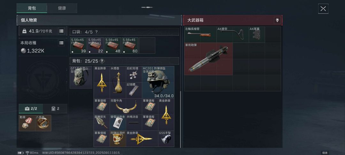Image resolution: width=345 pixels, height=155 pixels.
Task: Select the AK疊架 stock item
Action: pos(233,34)
